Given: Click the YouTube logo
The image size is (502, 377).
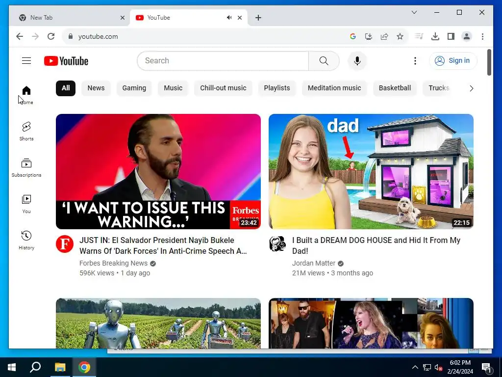Looking at the screenshot, I should tap(66, 61).
